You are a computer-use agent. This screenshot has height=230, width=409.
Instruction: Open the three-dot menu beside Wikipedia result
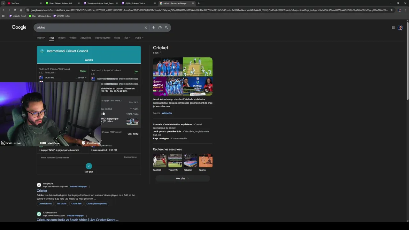coord(89,187)
